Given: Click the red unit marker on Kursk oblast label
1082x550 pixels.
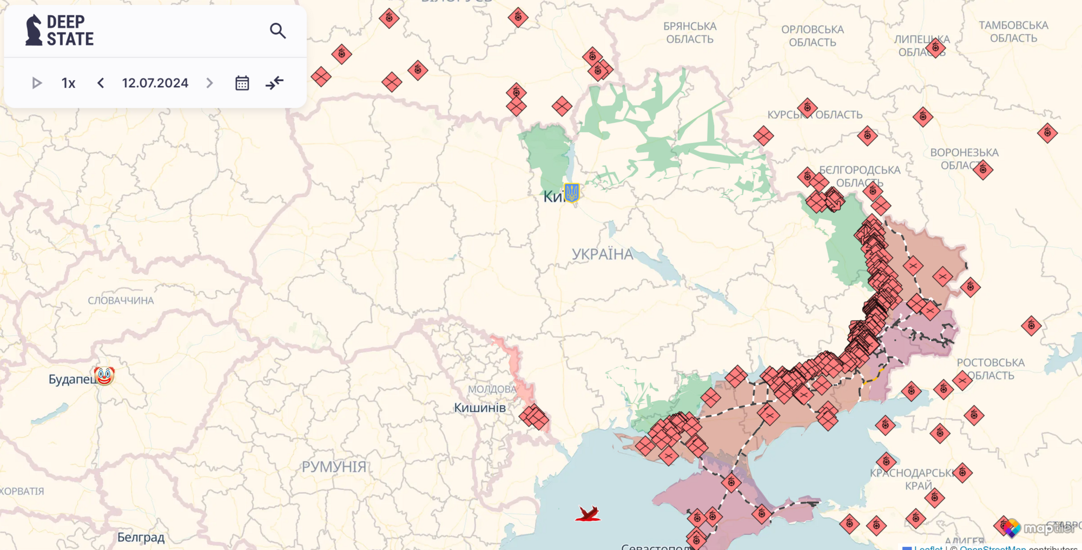Looking at the screenshot, I should (x=807, y=108).
